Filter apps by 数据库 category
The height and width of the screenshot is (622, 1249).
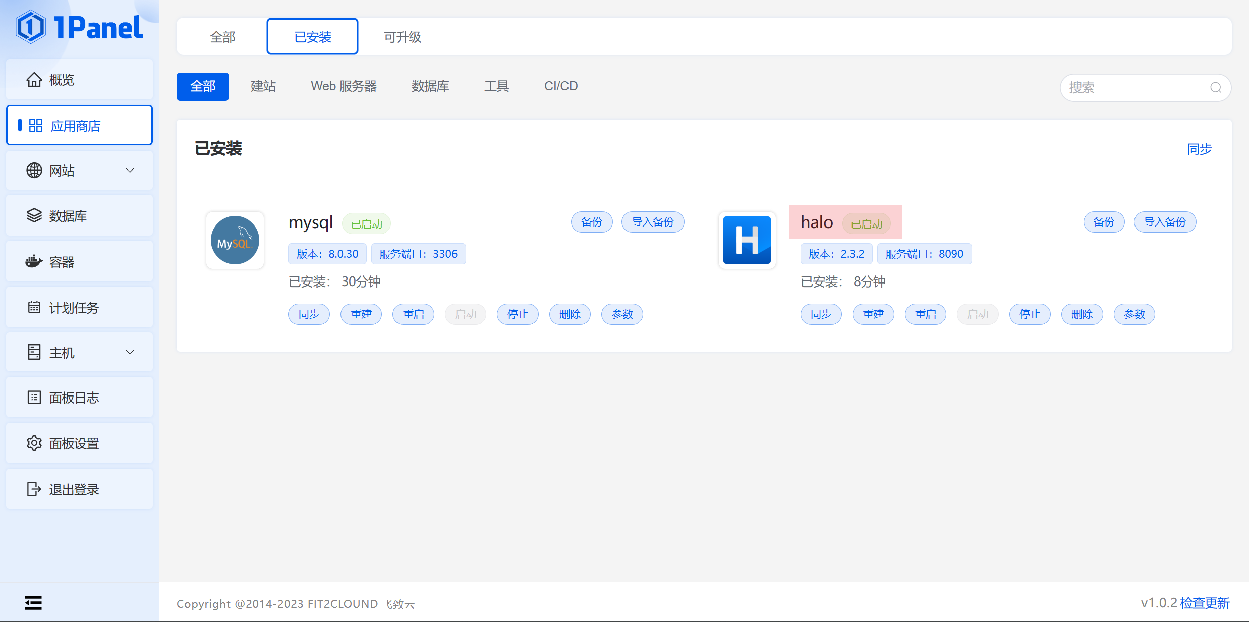click(430, 86)
